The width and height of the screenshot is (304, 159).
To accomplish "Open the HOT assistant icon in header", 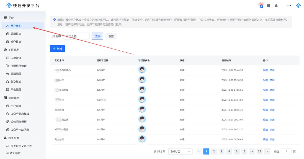I will coord(261,6).
